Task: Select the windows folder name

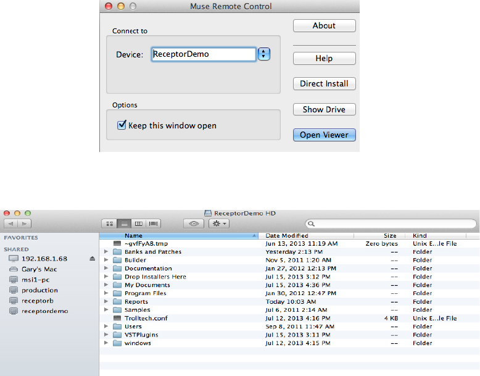Action: [x=138, y=343]
